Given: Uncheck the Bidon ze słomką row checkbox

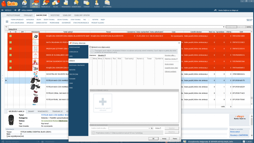Looking at the screenshot, I should tap(10, 55).
